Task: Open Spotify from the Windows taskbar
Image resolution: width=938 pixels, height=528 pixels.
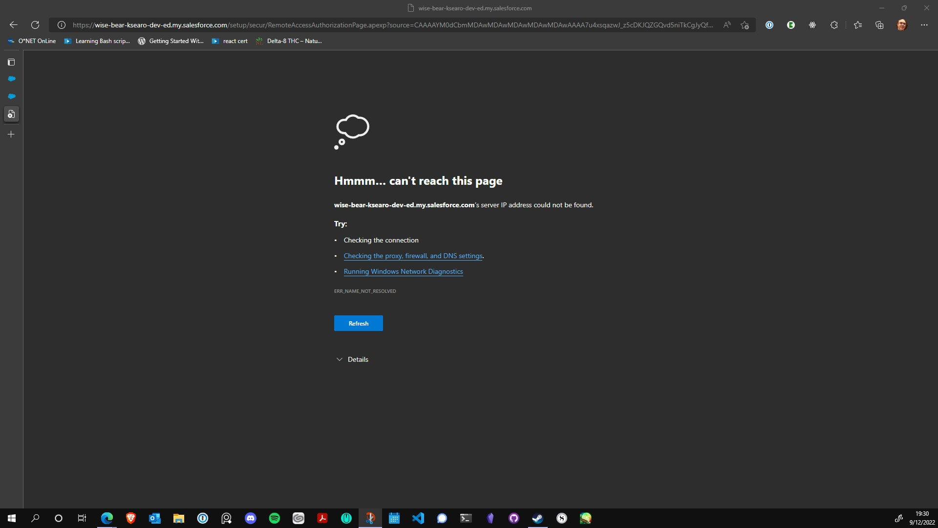Action: point(275,518)
